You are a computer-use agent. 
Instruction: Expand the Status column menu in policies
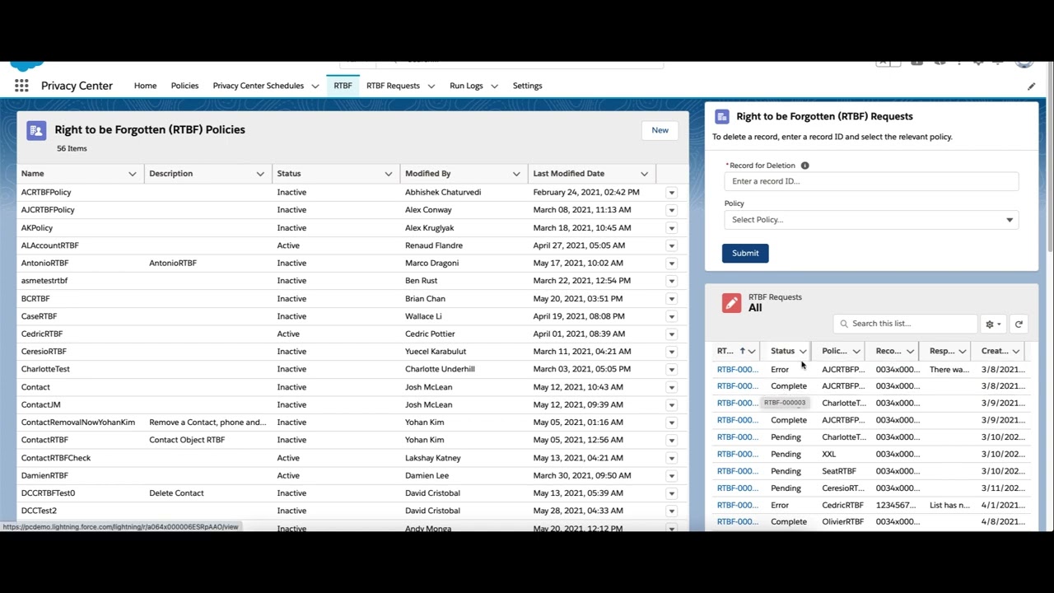click(388, 174)
